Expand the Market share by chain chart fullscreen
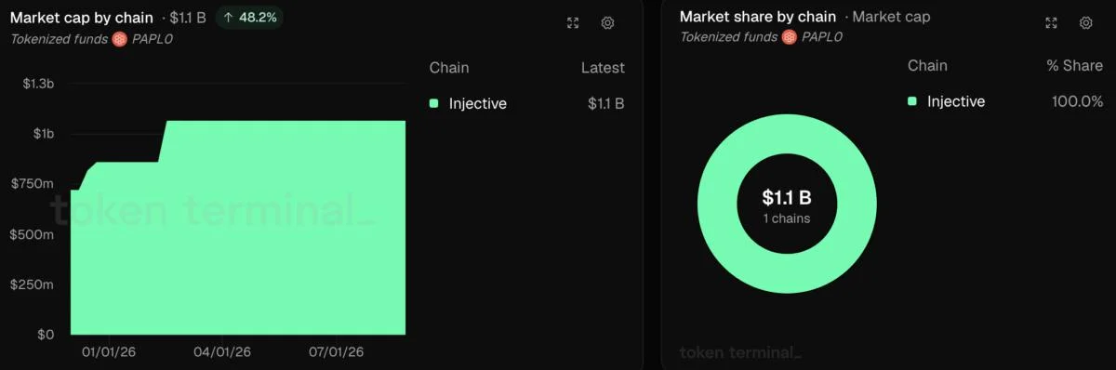The height and width of the screenshot is (370, 1116). 1051,23
